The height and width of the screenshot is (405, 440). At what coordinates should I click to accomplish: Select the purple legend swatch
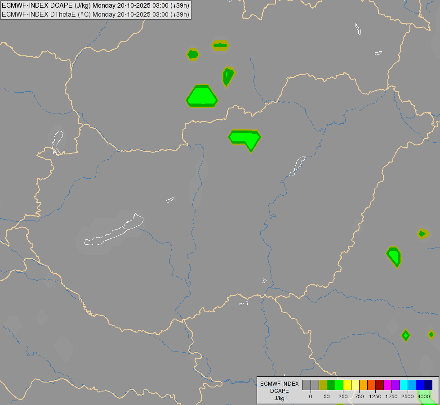tap(396, 385)
